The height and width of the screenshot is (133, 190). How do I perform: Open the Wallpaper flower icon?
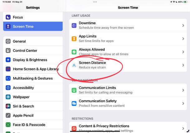(x=8, y=97)
